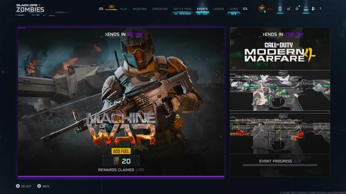
Task: Click the 'EVENT PROGRESS 0/2' label
Action: pyautogui.click(x=280, y=161)
